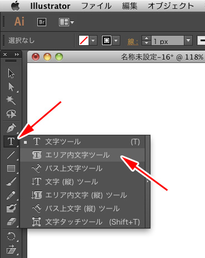Select the Magic Wand tool
The image size is (205, 258).
coord(11,100)
